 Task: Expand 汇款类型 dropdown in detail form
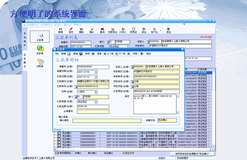(96, 102)
